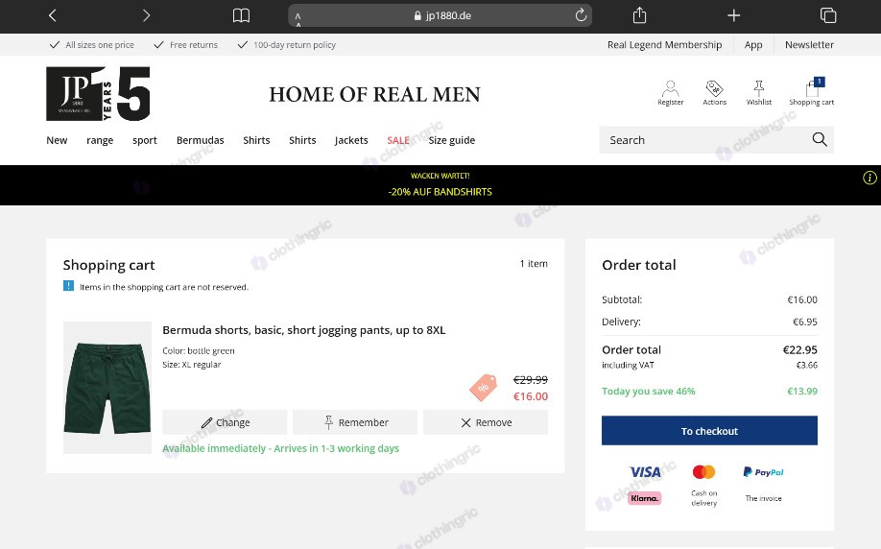Open the Register account icon

tap(670, 93)
